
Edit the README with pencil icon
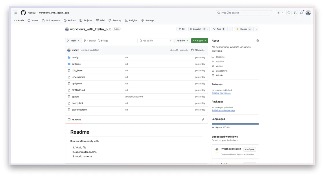point(203,120)
